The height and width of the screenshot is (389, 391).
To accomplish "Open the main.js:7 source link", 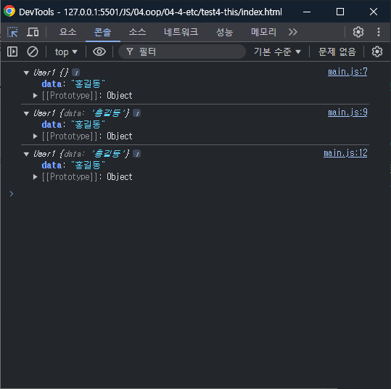I will [x=347, y=72].
